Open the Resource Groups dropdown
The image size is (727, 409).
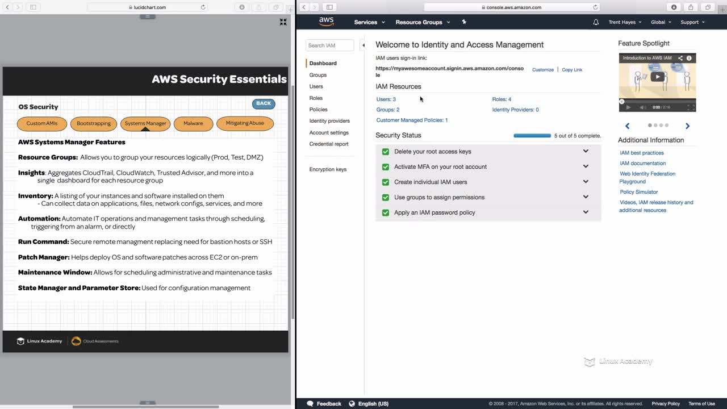423,22
